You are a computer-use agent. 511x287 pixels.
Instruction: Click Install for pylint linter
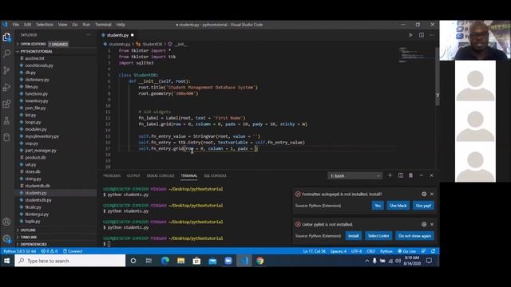[x=353, y=236]
